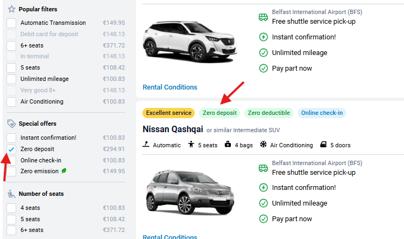Click the Nissan Qashqai Pay part now check icon
Image resolution: width=404 pixels, height=239 pixels.
click(263, 219)
